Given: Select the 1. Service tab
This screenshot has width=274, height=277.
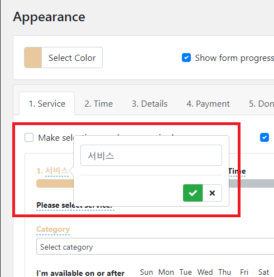Looking at the screenshot, I should 47,104.
